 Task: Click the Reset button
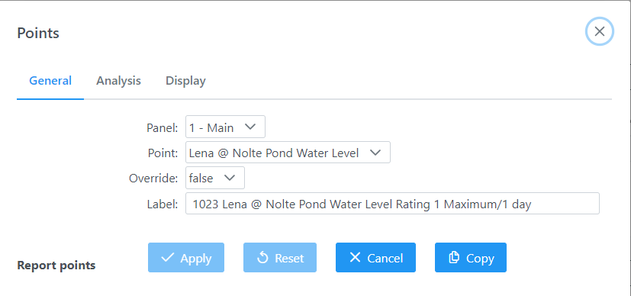pyautogui.click(x=280, y=257)
